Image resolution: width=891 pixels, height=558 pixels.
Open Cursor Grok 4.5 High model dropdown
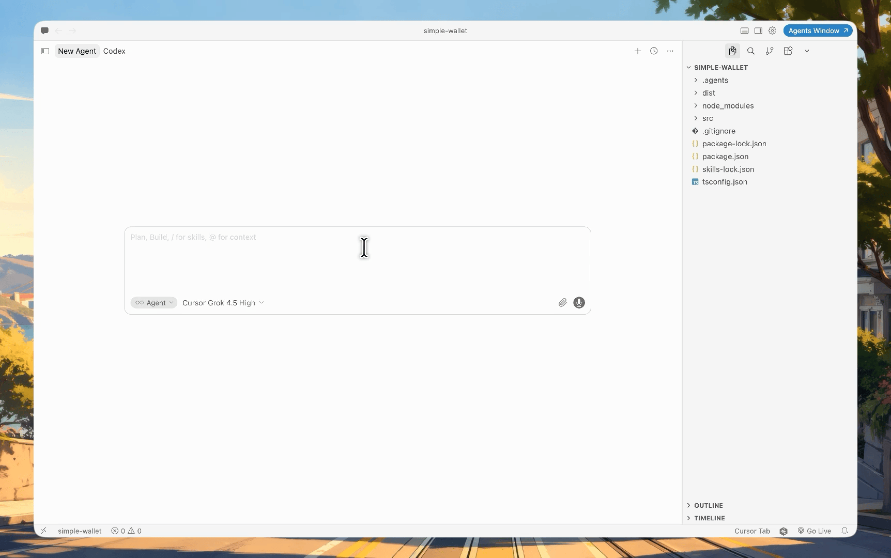coord(223,303)
